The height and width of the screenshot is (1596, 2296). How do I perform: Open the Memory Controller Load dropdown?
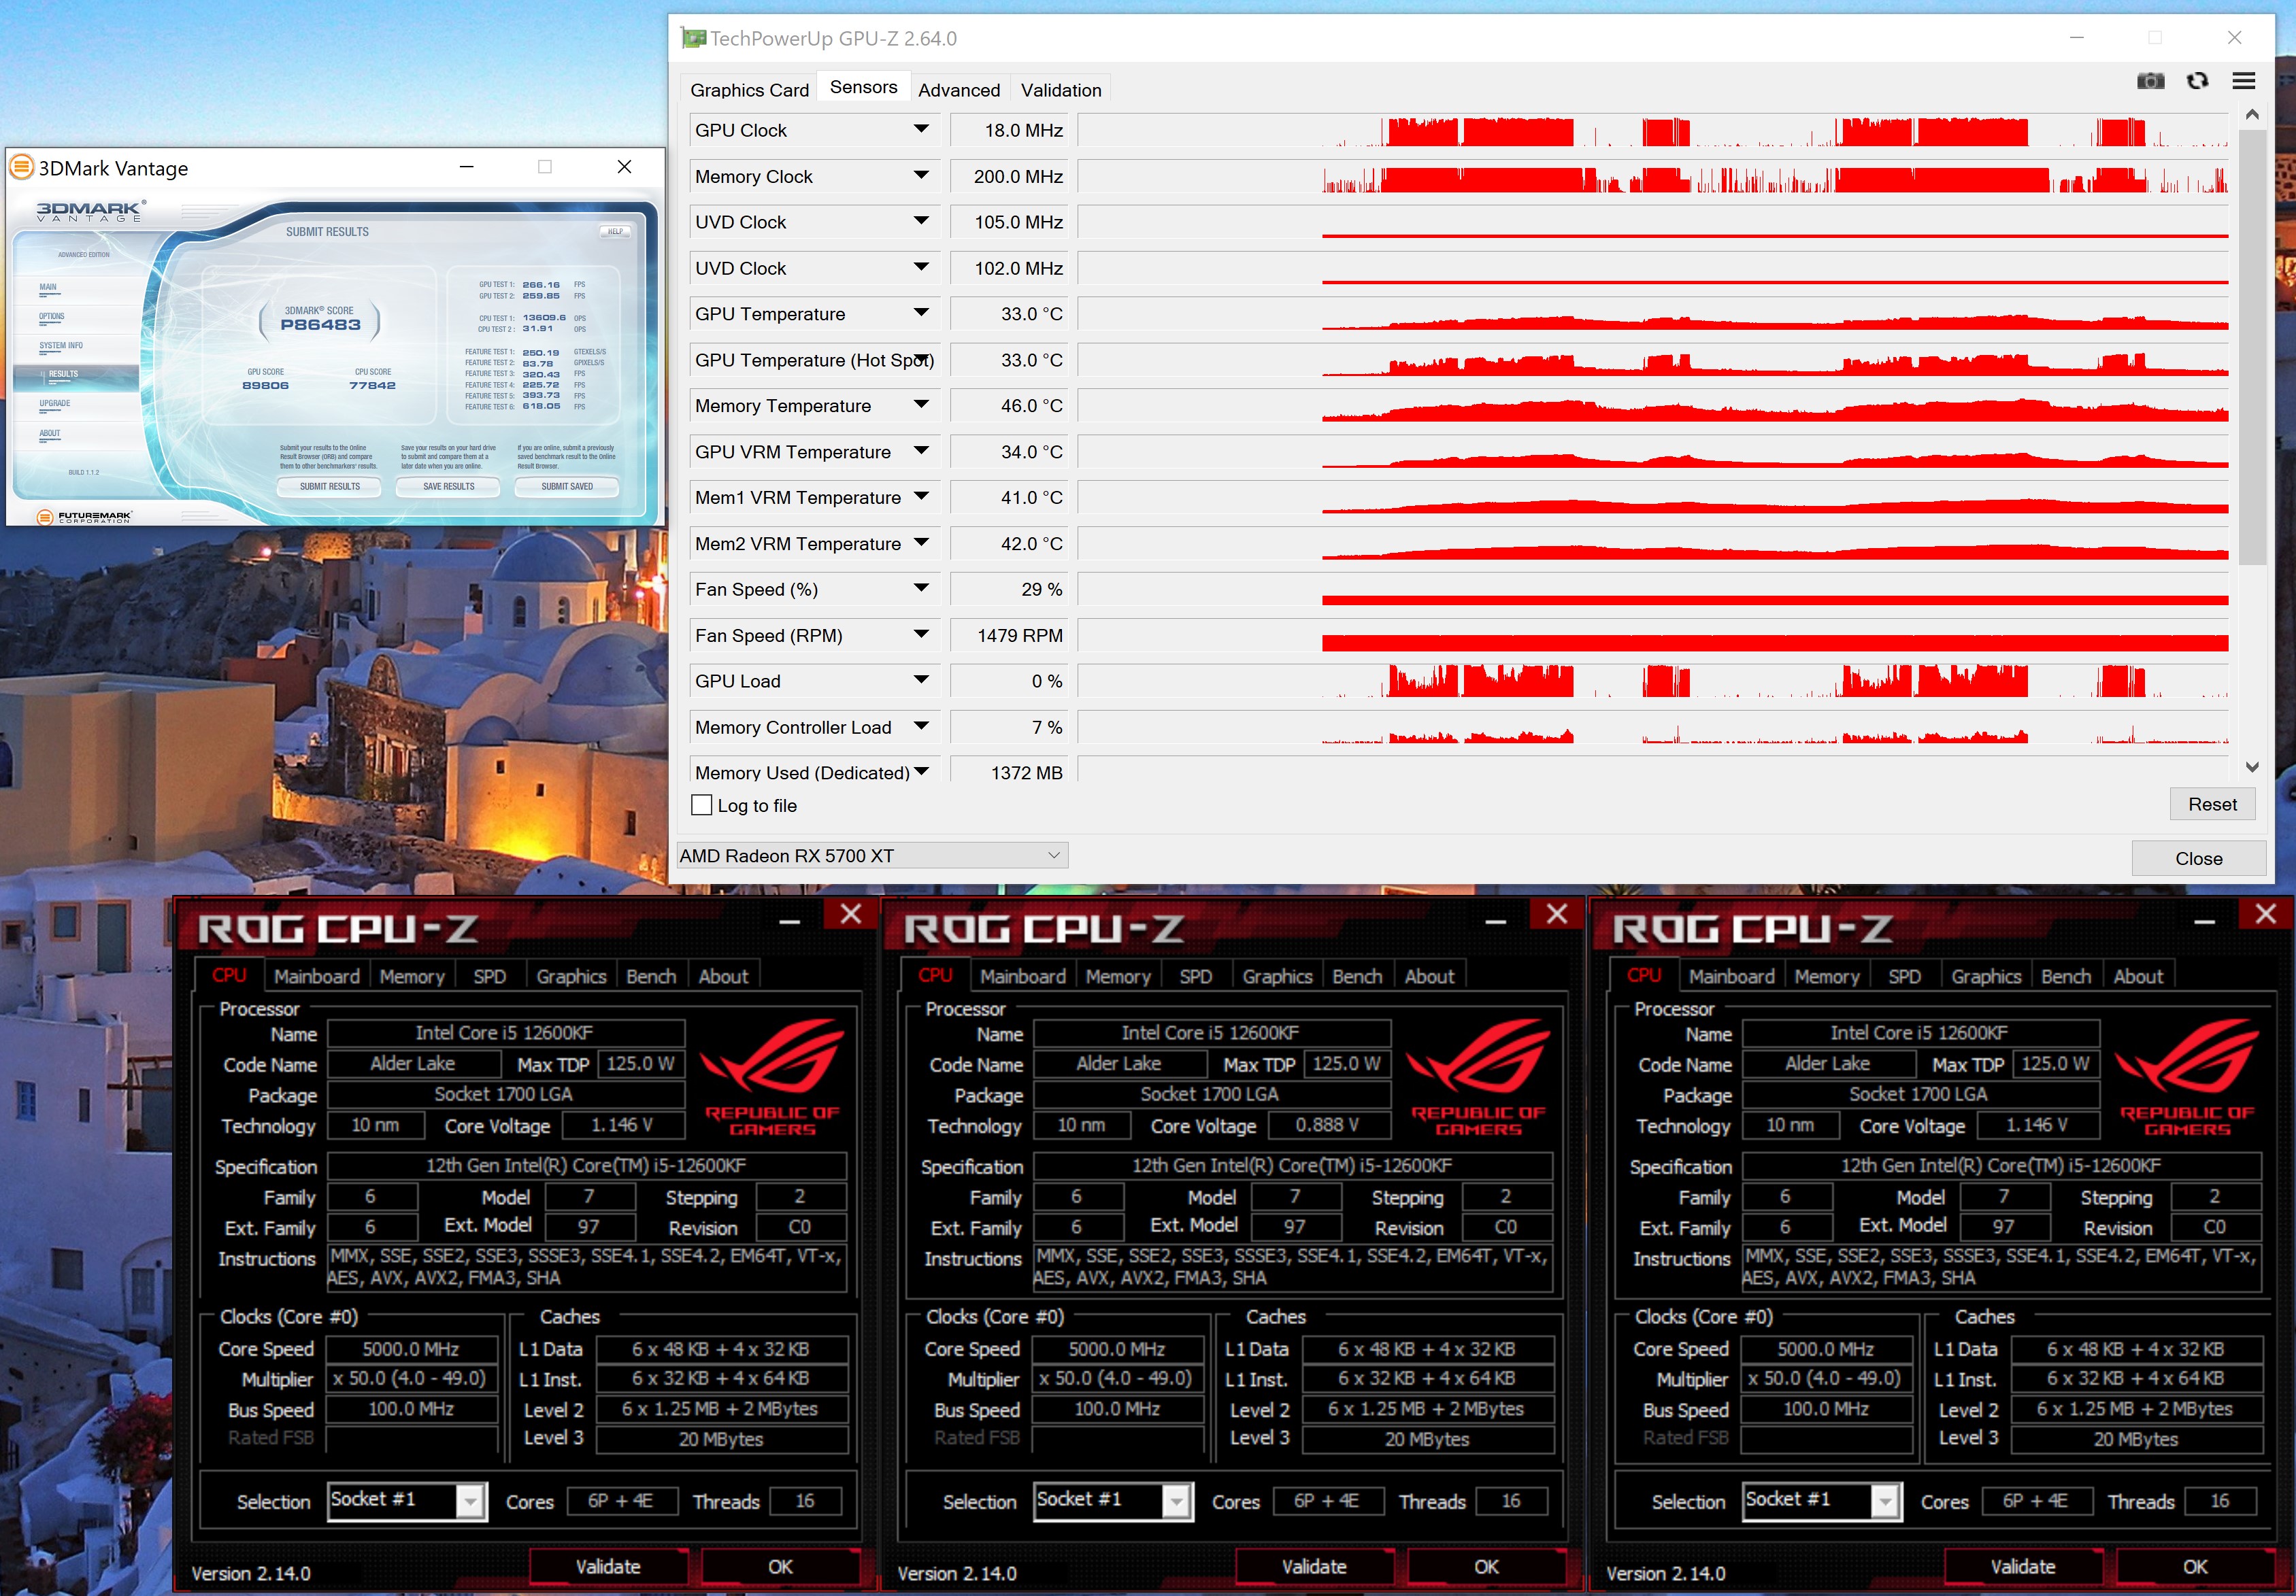pyautogui.click(x=921, y=726)
